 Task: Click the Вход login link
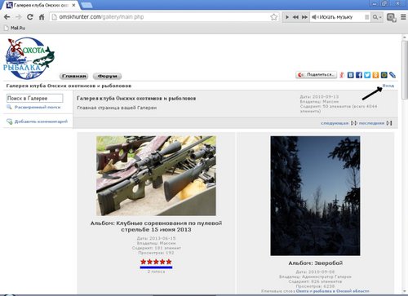(x=388, y=86)
